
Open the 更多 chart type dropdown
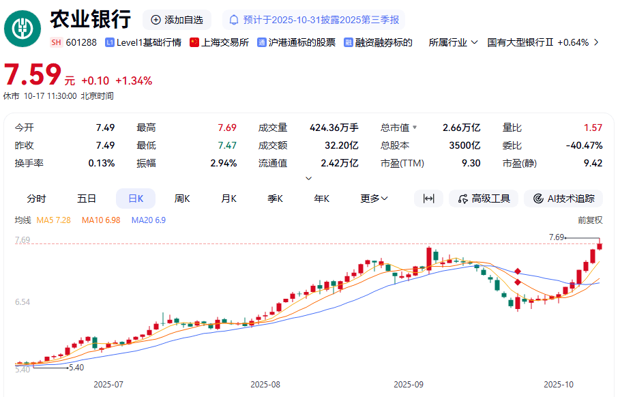click(x=373, y=198)
